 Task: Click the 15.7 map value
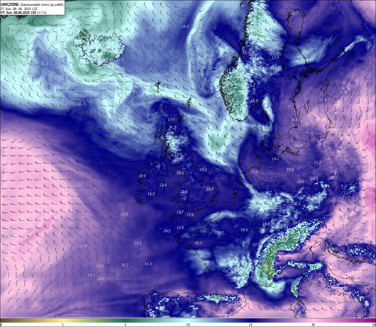coord(318,162)
